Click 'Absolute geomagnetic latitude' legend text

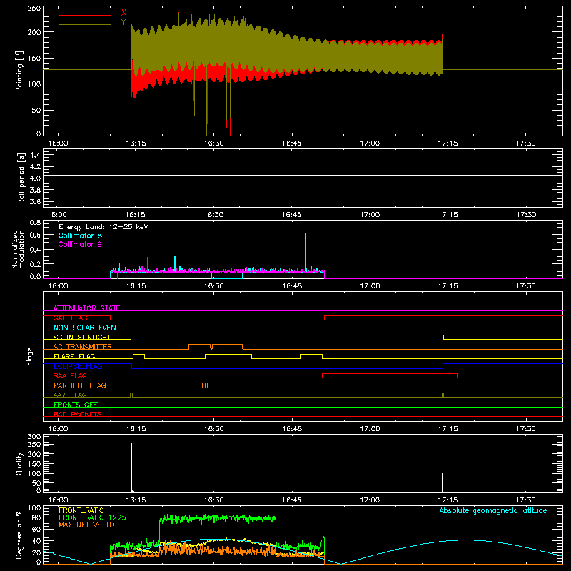493,510
